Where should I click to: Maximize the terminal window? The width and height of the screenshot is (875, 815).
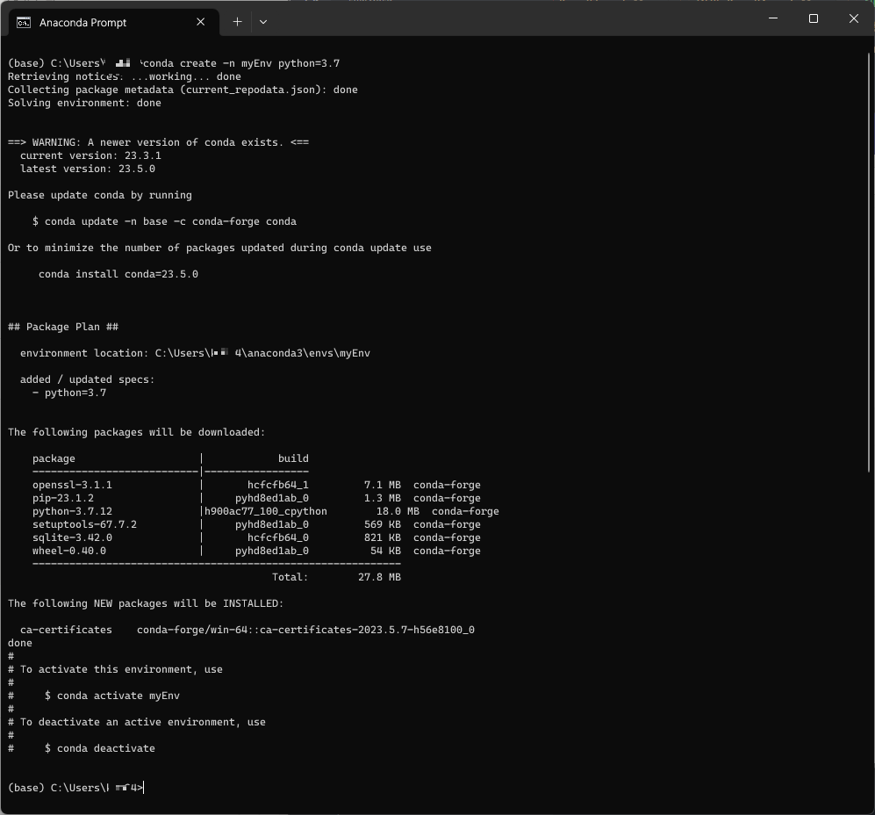814,18
